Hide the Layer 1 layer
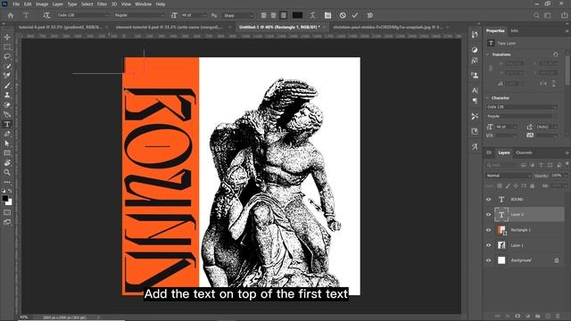This screenshot has width=571, height=321. point(489,245)
